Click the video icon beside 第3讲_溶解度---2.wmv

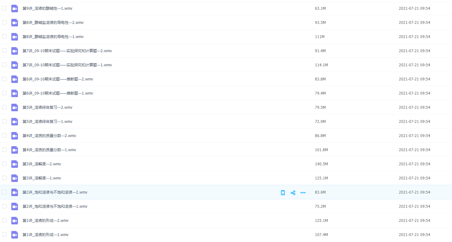pyautogui.click(x=14, y=164)
